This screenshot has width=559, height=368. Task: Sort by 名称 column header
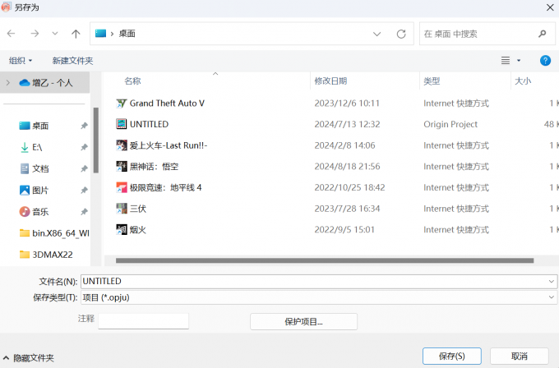tap(132, 80)
